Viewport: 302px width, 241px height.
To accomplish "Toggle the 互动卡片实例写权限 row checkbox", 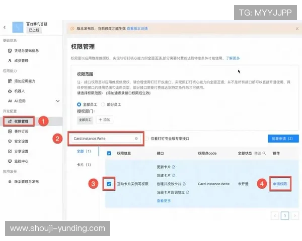I will pos(109,184).
